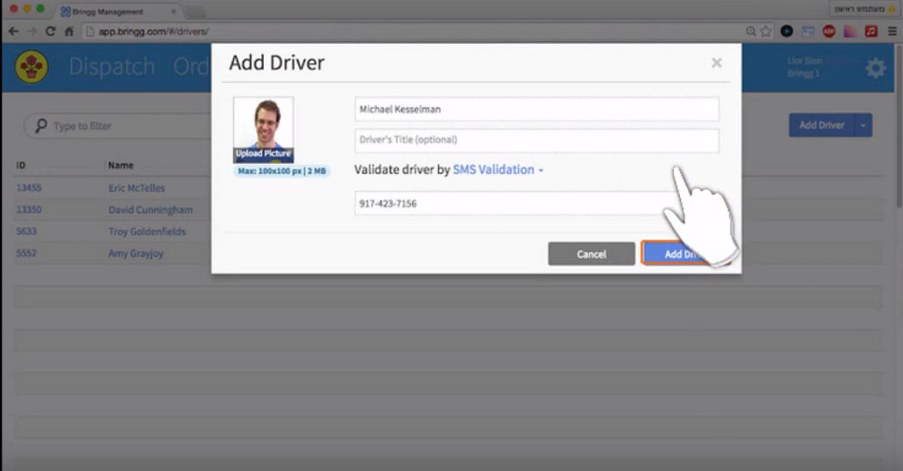Click the Add Driver button in the dialog
Viewport: 903px width, 471px height.
click(x=685, y=254)
